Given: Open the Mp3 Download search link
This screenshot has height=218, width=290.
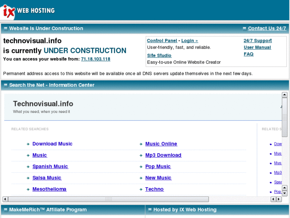Looking at the screenshot, I should (x=163, y=155).
